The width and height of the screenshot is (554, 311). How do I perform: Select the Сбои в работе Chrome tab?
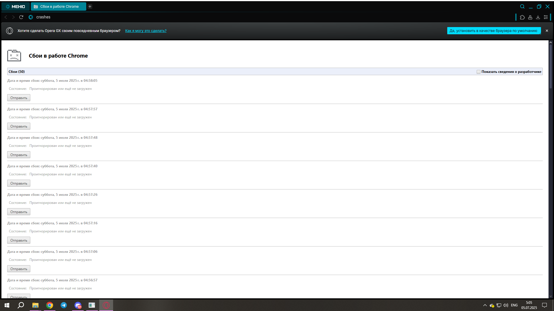pyautogui.click(x=59, y=6)
